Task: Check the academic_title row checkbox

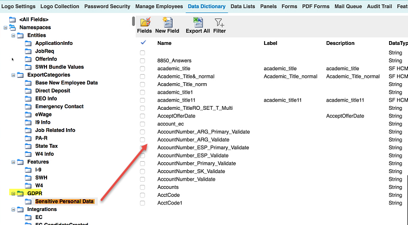Action: pos(142,69)
